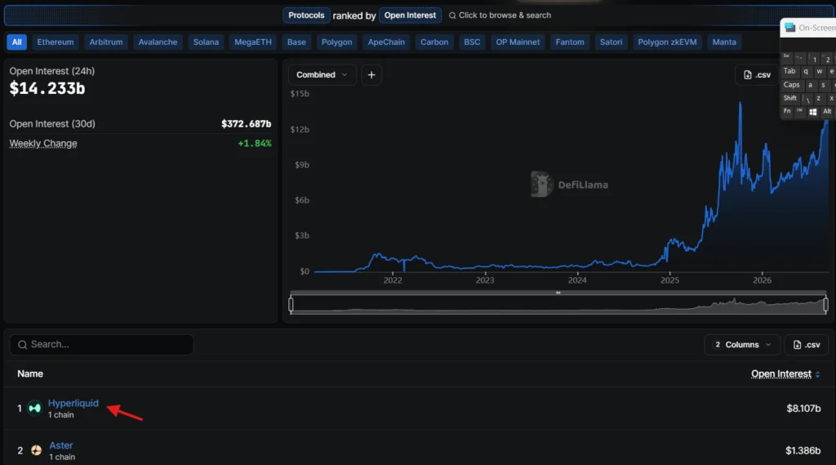The image size is (836, 465).
Task: Filter by Base chain
Action: [296, 42]
